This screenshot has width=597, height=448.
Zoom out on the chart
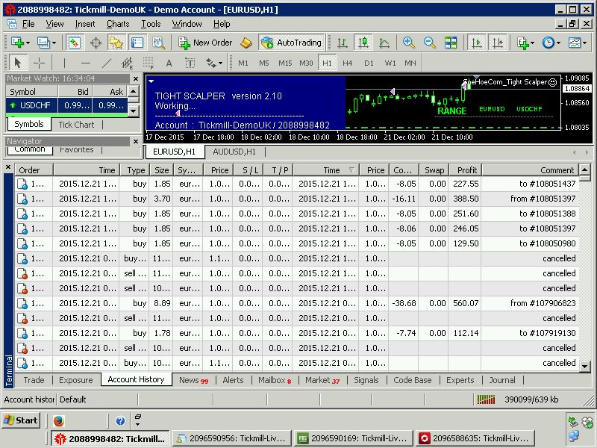pyautogui.click(x=430, y=43)
